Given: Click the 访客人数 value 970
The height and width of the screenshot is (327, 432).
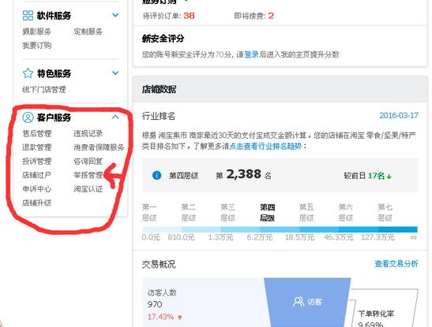Looking at the screenshot, I should coord(155,304).
